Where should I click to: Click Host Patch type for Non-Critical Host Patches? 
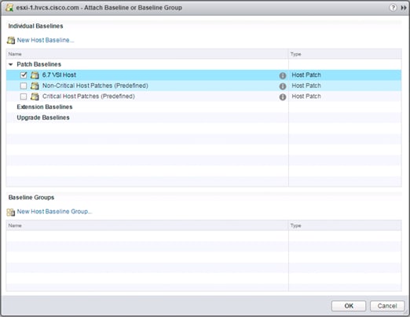coord(306,86)
